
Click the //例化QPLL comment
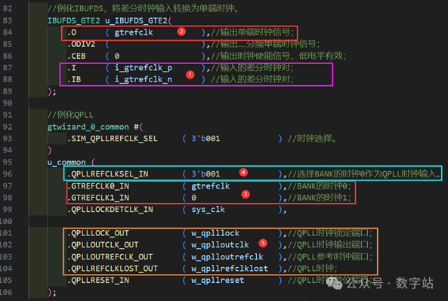pos(70,115)
